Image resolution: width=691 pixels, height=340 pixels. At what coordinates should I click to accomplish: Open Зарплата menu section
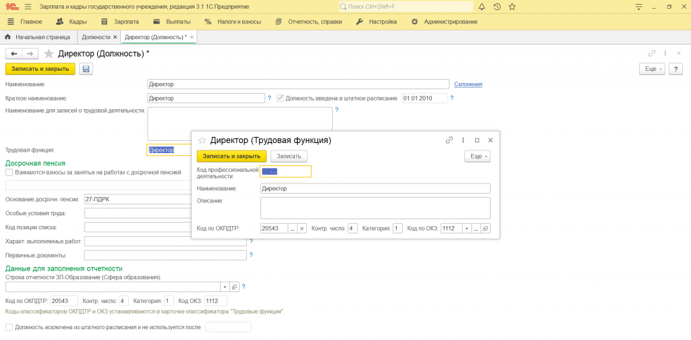coord(120,22)
